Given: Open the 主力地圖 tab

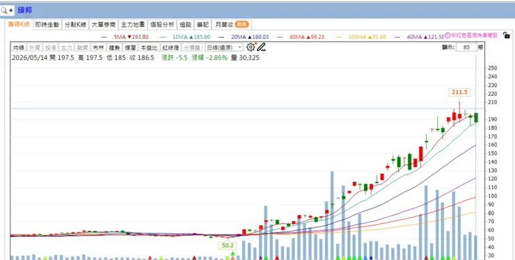Looking at the screenshot, I should (133, 24).
